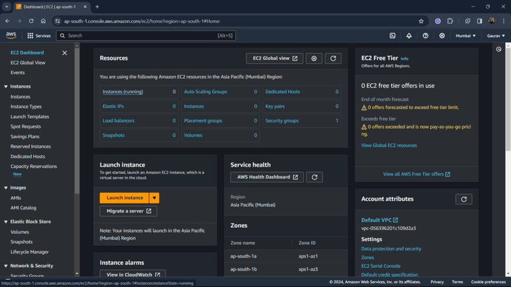Open the tab search dropdown arrow
This screenshot has height=287, width=511.
pos(7,7)
